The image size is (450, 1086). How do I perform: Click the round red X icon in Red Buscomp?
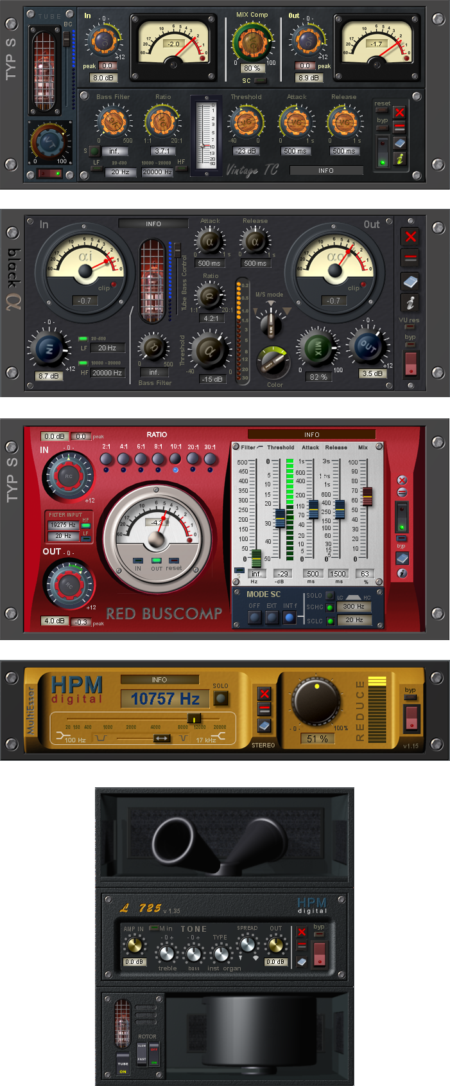tap(402, 480)
